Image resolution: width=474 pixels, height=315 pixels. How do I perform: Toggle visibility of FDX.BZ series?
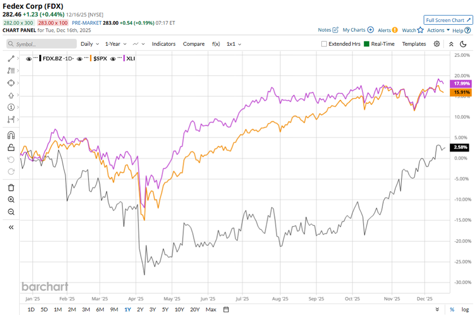tap(29, 58)
